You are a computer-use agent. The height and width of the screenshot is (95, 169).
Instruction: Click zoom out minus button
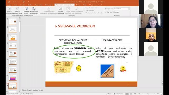[x=142, y=94]
